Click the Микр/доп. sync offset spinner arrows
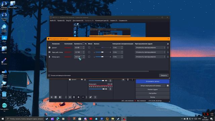 point(122,57)
